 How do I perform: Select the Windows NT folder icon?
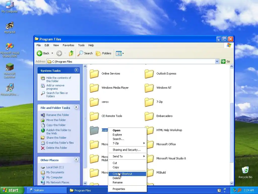click(149, 88)
